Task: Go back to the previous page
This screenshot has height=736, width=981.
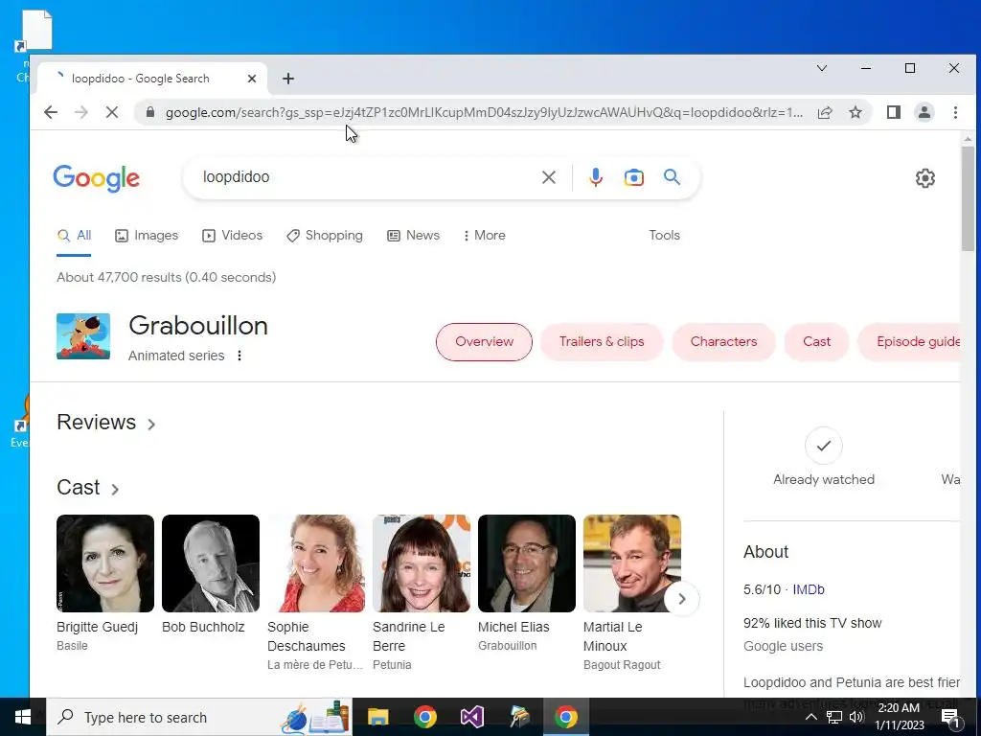Action: click(51, 113)
